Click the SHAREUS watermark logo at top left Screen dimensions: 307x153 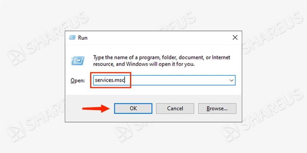coord(16,55)
